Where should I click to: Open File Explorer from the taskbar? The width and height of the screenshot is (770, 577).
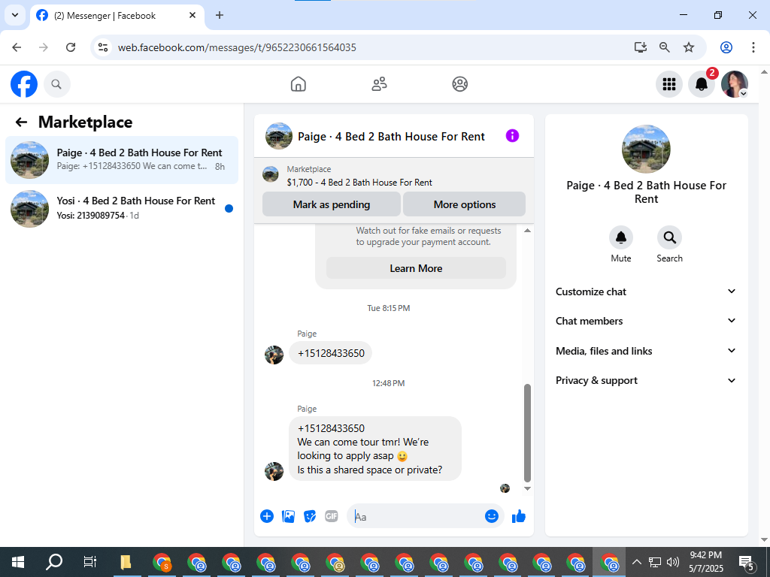coord(126,562)
